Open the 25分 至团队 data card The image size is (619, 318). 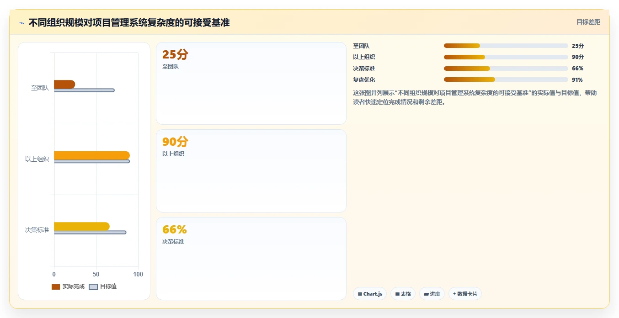pyautogui.click(x=251, y=84)
